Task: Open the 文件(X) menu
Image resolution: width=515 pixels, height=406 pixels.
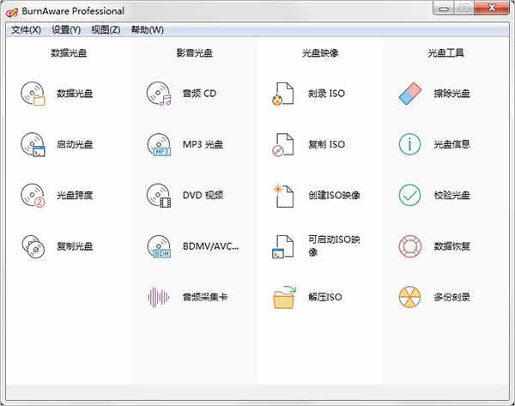Action: tap(26, 30)
